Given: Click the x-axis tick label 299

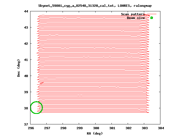Looking at the screenshot, I should pos(80,128).
